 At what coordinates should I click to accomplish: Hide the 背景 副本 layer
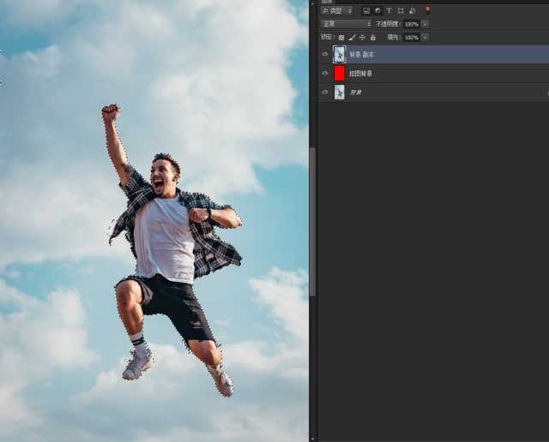[325, 54]
